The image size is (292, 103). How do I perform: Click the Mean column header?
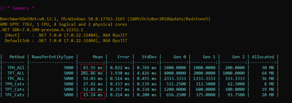98,57
